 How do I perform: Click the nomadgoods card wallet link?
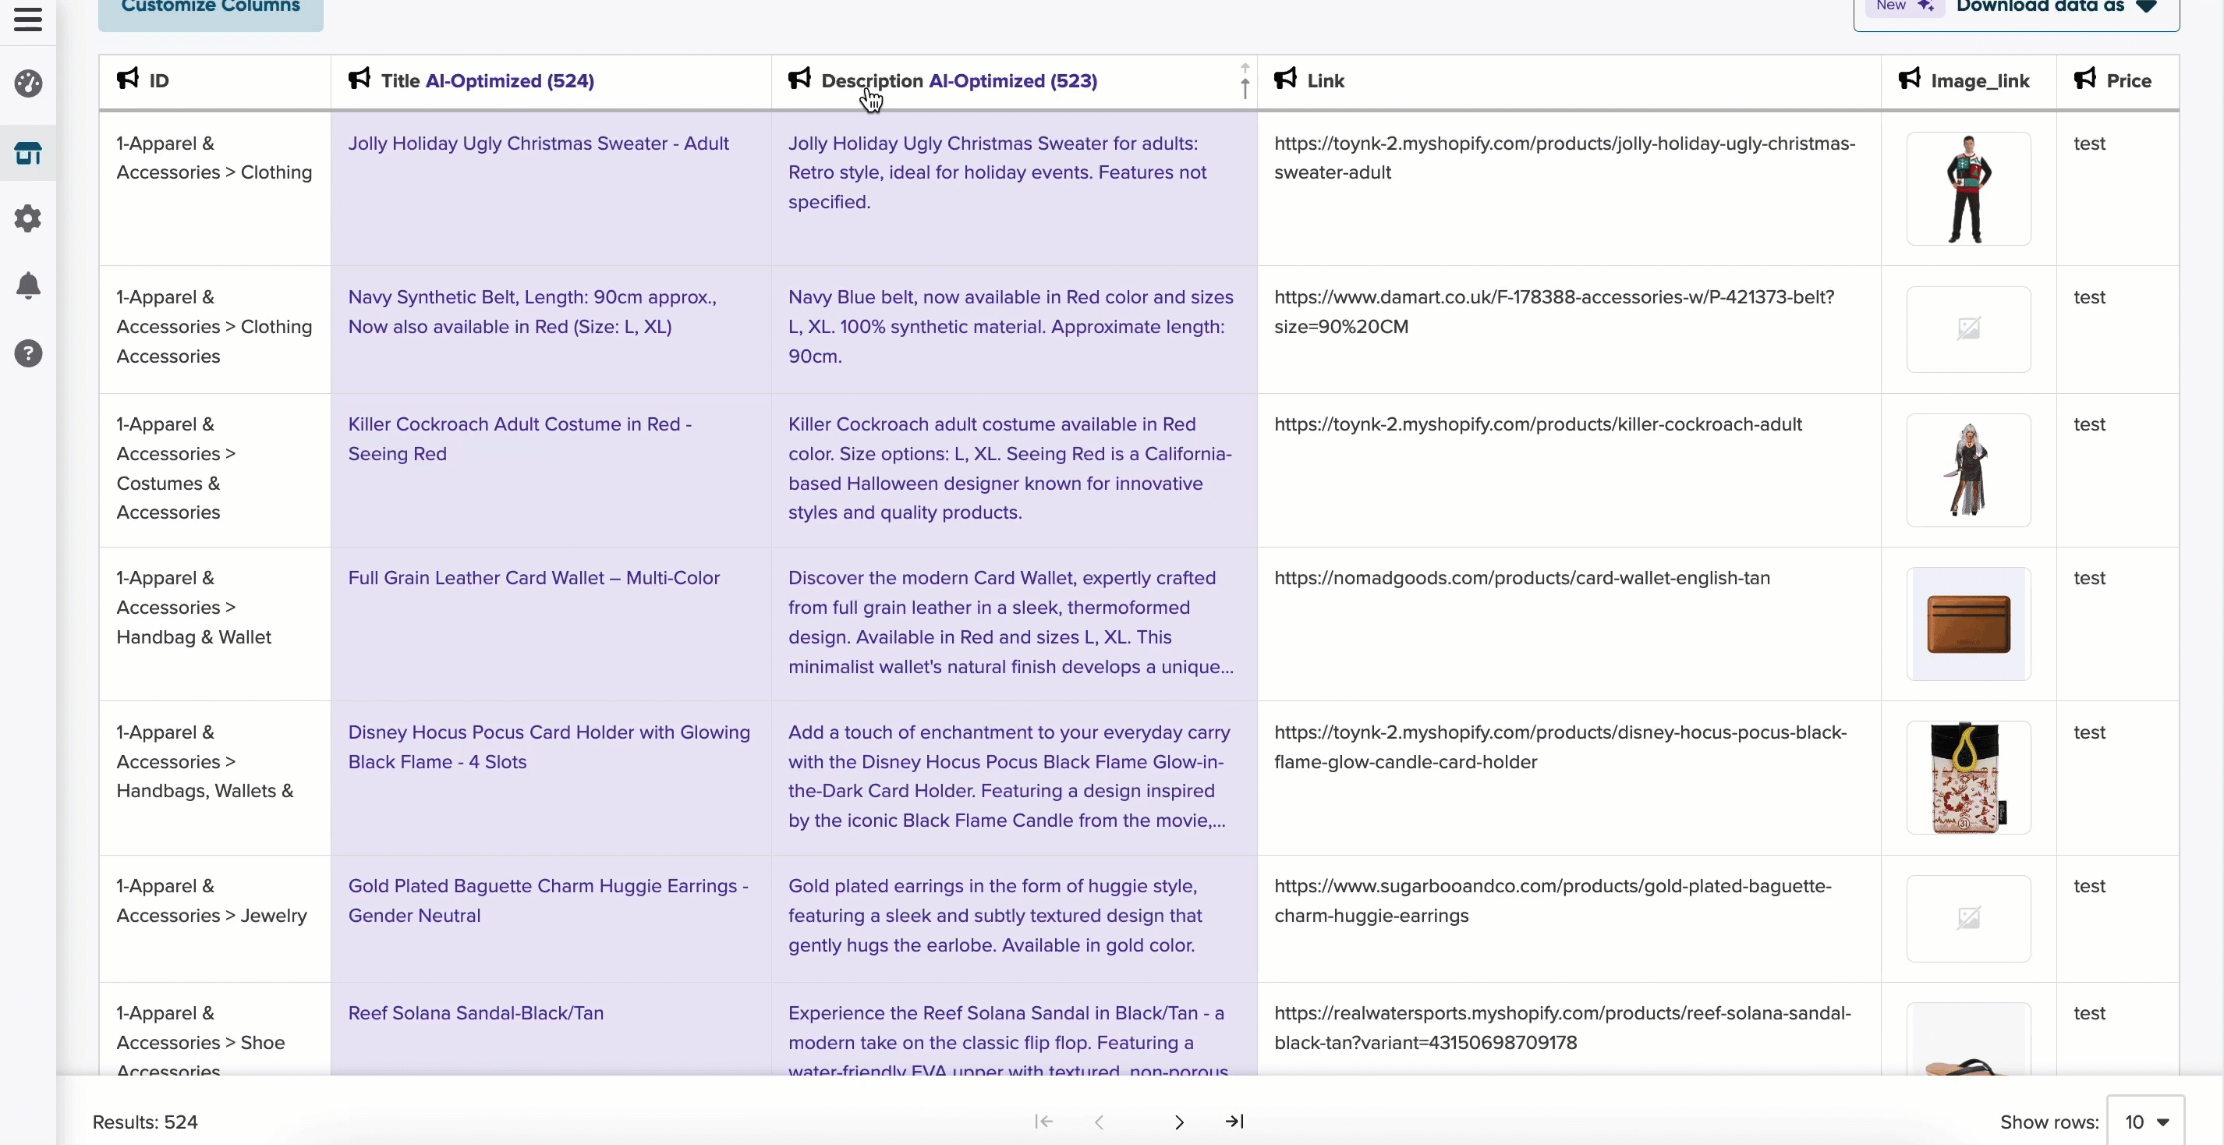click(x=1521, y=578)
